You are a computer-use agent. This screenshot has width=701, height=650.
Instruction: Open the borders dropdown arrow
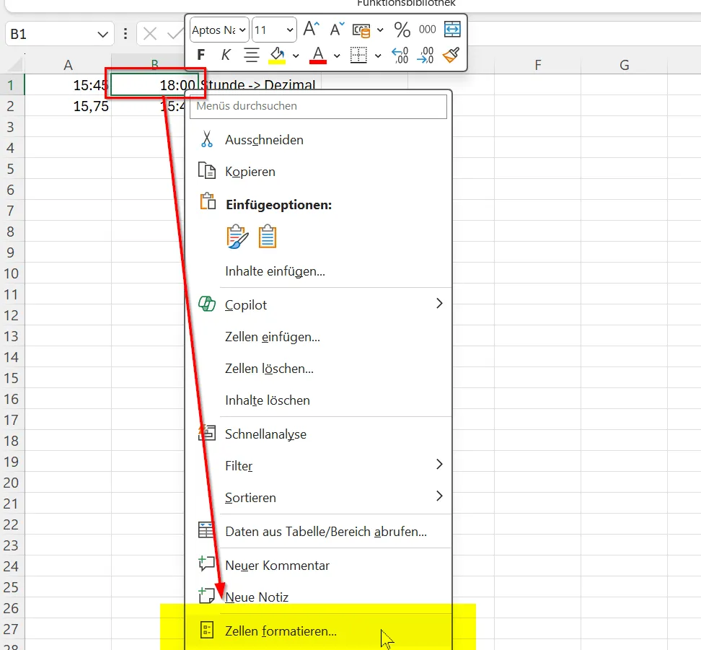pos(378,55)
